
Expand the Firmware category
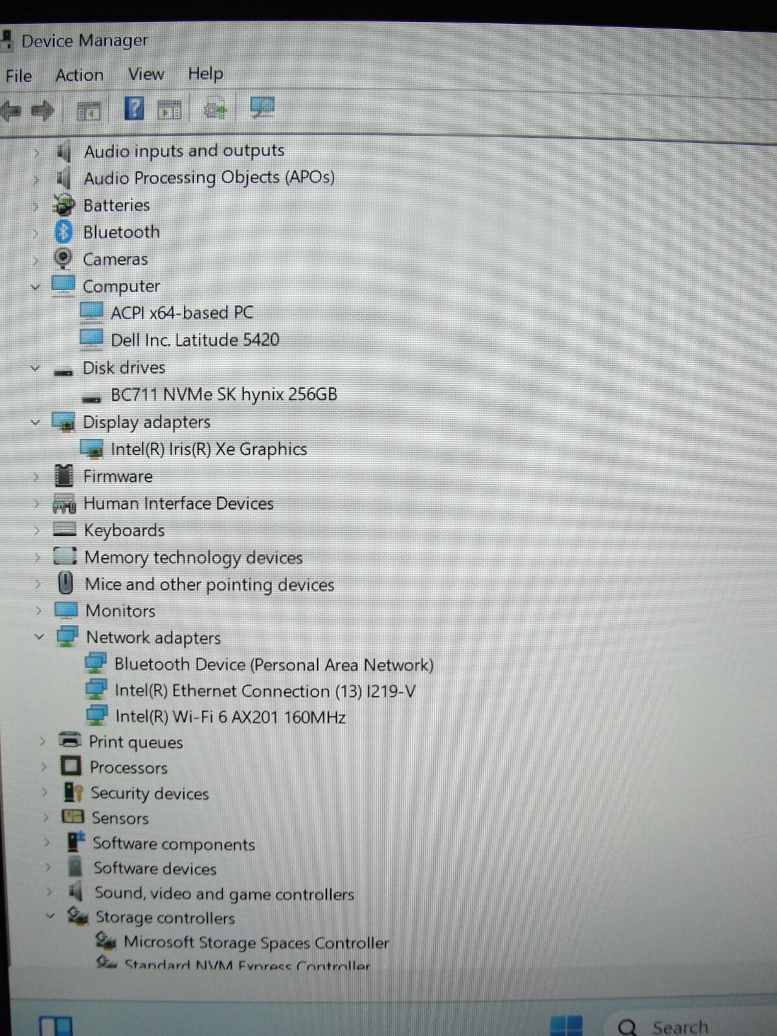(x=36, y=477)
